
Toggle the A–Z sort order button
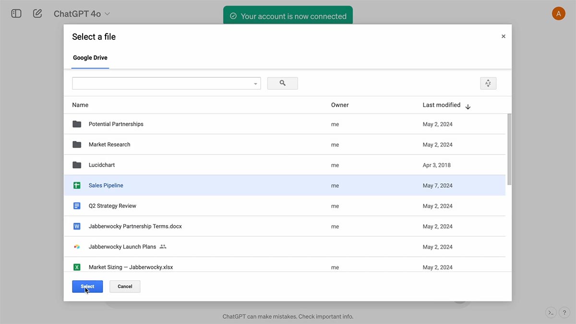(x=488, y=84)
